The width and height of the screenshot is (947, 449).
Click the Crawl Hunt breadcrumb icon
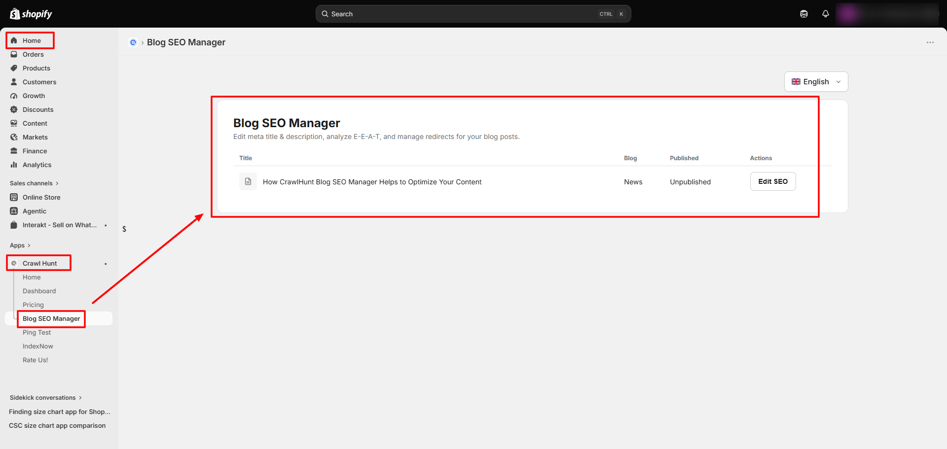tap(133, 42)
